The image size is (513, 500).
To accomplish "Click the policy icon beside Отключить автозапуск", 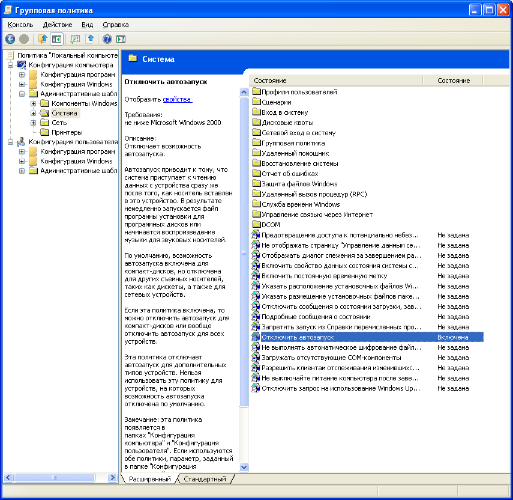I will pos(256,337).
